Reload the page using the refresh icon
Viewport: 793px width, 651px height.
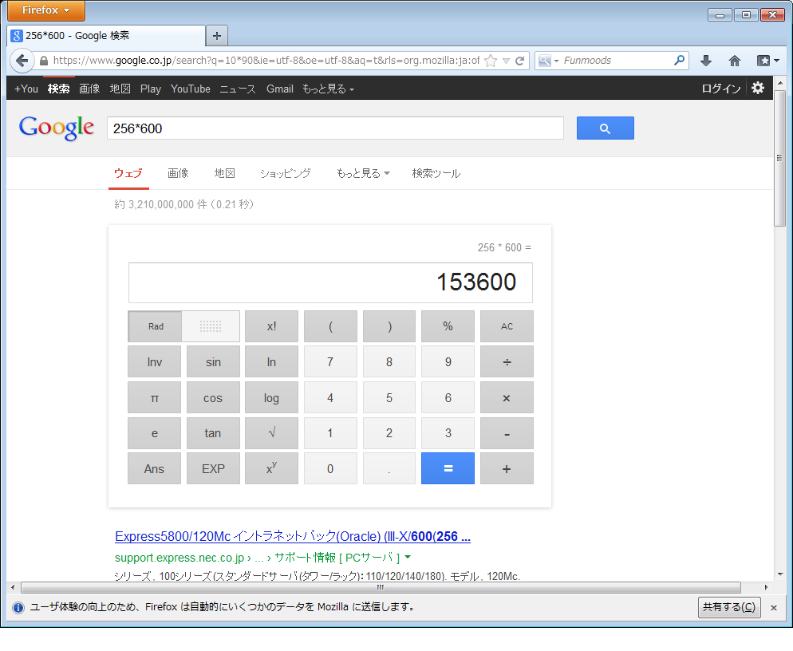(x=519, y=61)
